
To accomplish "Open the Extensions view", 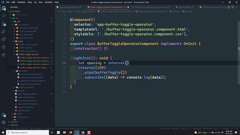I will coord(4,39).
